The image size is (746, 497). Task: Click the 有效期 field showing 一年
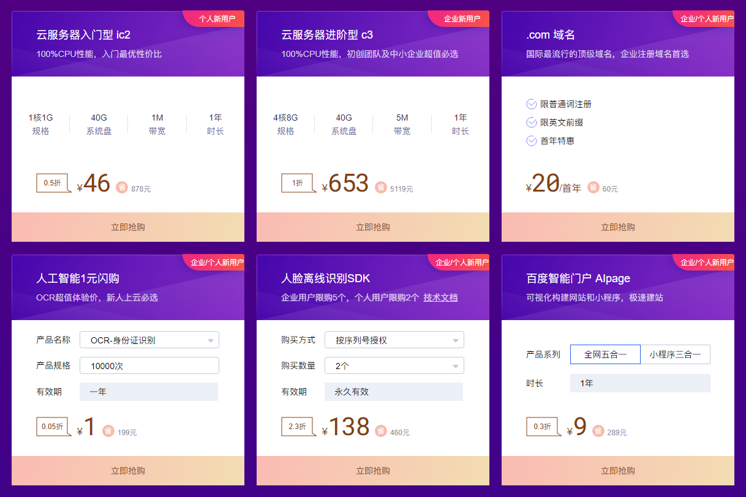[x=149, y=392]
